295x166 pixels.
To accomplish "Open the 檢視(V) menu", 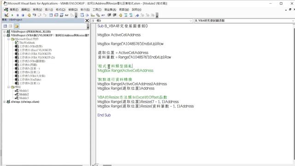I will (37, 10).
